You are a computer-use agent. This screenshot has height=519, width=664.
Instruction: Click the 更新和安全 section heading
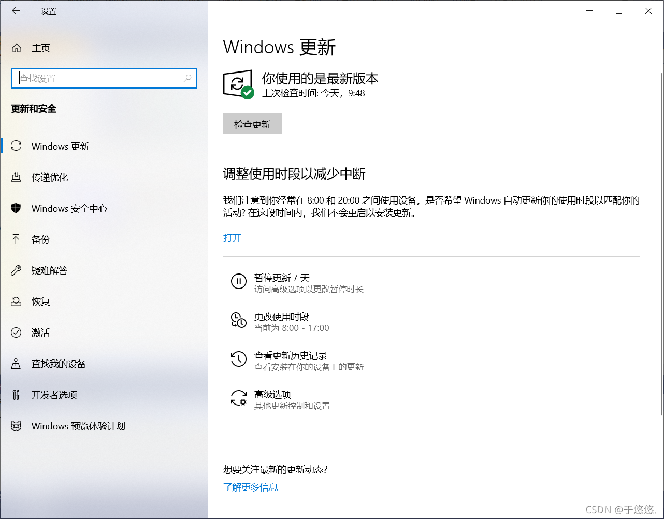tap(34, 109)
